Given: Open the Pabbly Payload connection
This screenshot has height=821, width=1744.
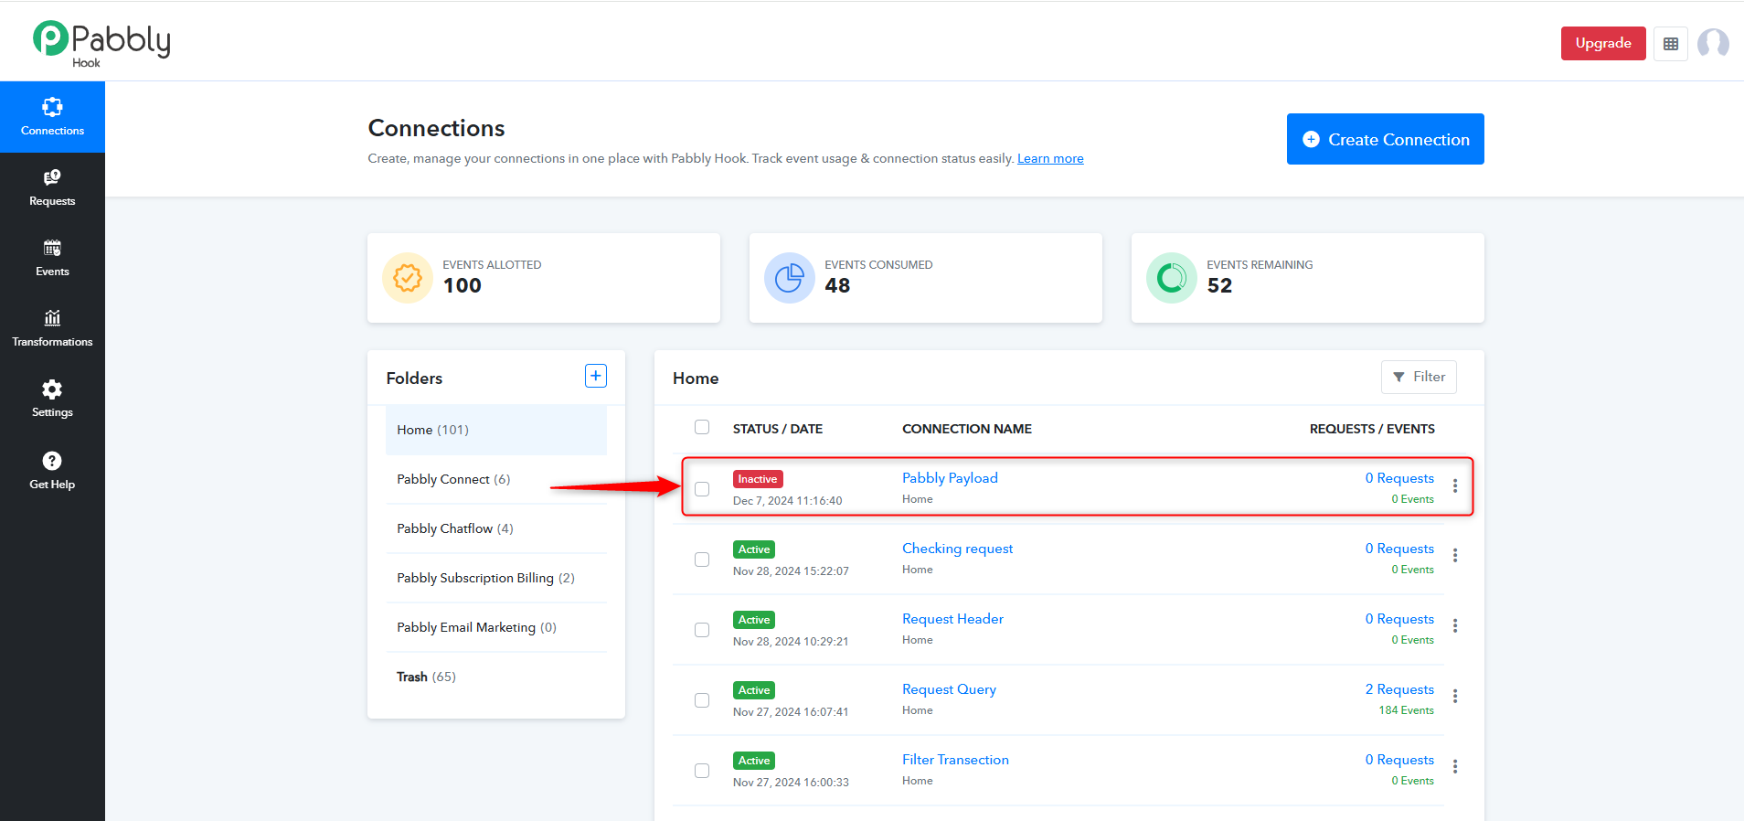Looking at the screenshot, I should [950, 478].
